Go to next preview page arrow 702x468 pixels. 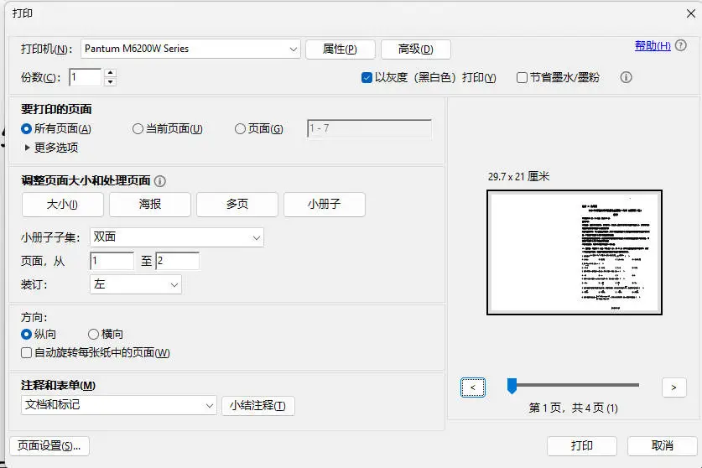[x=673, y=387]
